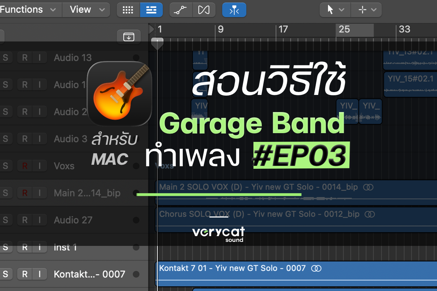Select the Chorus SOLO VOX region
This screenshot has width=437, height=291.
tap(296, 220)
